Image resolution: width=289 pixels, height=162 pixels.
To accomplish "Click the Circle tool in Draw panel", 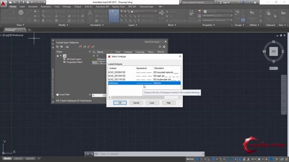I will 21,13.
